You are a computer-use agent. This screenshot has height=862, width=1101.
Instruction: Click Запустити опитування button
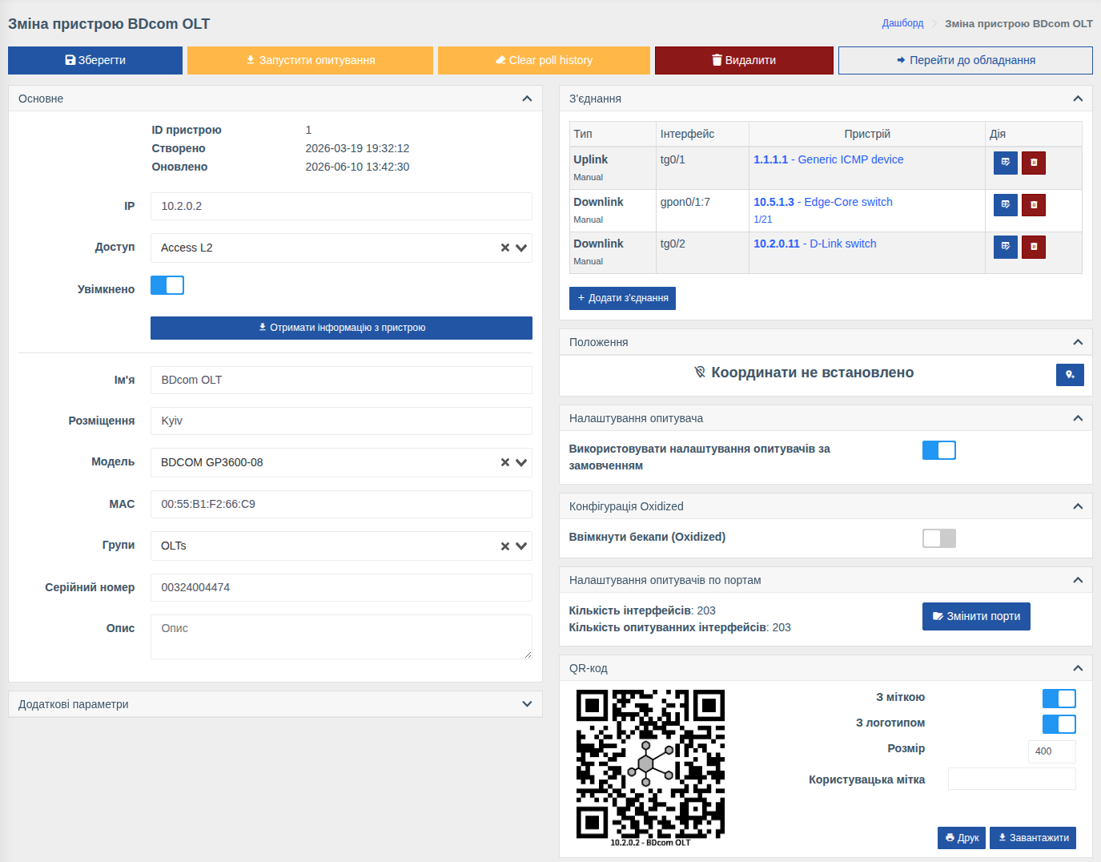[x=310, y=60]
